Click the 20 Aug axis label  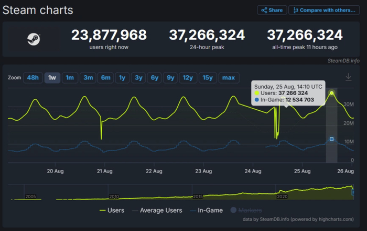pos(55,171)
